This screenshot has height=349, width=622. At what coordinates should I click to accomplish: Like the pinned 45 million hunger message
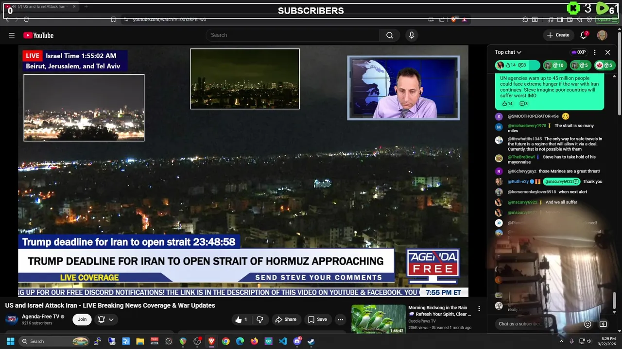(507, 104)
